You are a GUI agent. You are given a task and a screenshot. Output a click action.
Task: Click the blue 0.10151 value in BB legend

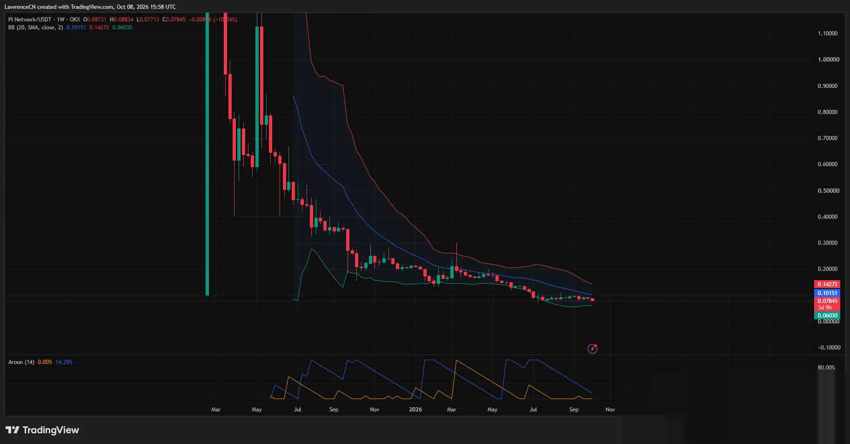coord(76,27)
